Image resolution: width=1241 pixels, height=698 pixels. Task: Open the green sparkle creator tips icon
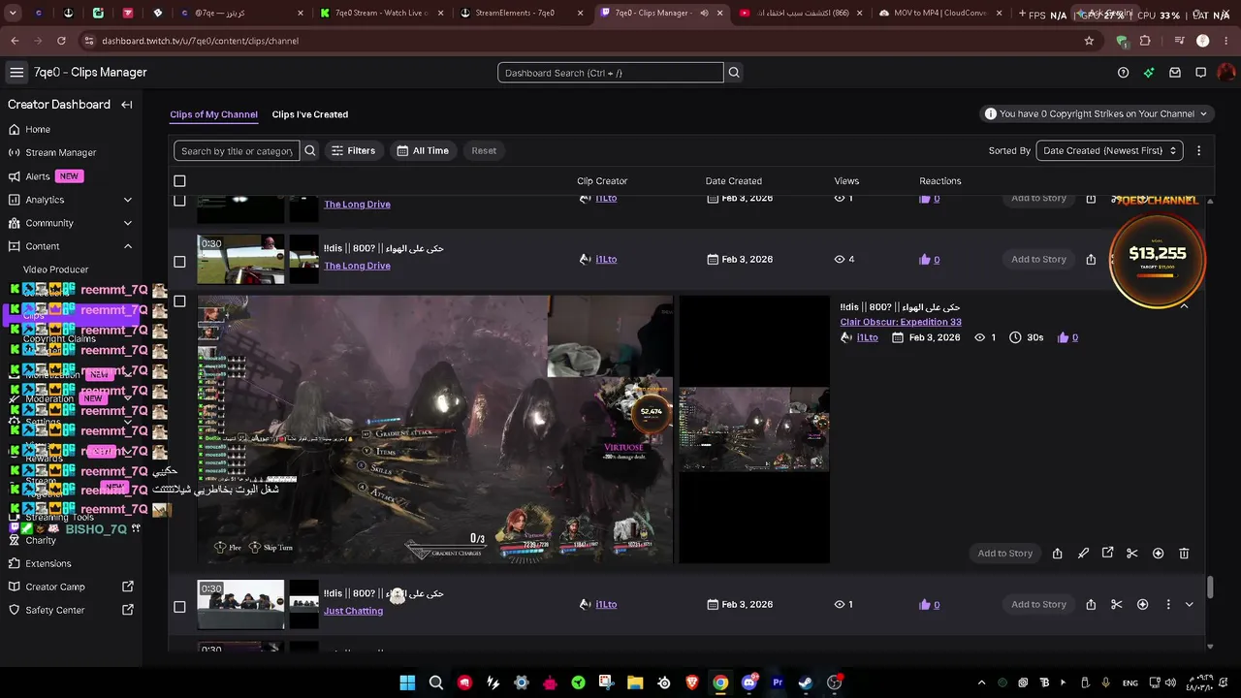1149,73
